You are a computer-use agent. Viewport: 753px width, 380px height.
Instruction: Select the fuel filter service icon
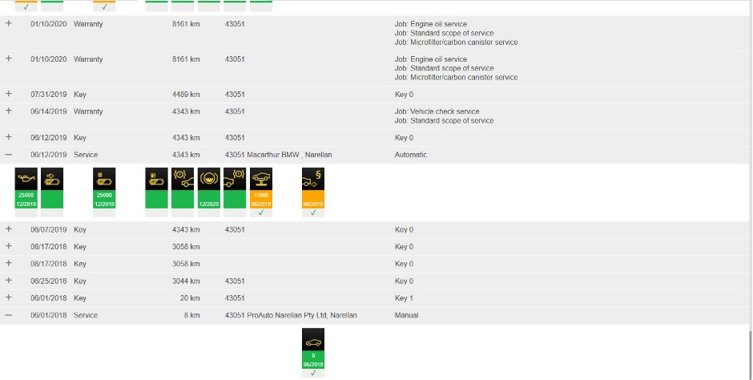[156, 179]
